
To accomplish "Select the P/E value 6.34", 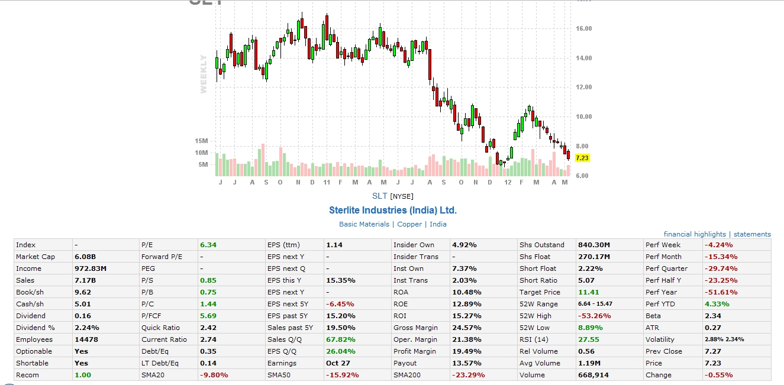I will (x=208, y=245).
